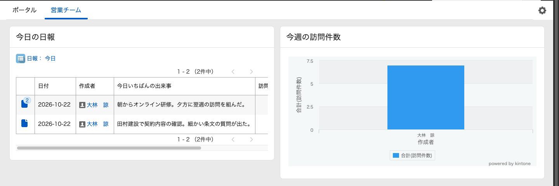Image resolution: width=559 pixels, height=186 pixels.
Task: Open the 大林 諒 link in the 田村建設 row
Action: (x=98, y=124)
